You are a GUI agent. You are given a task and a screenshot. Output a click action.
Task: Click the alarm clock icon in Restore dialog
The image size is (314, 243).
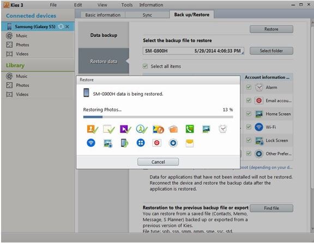(222, 129)
